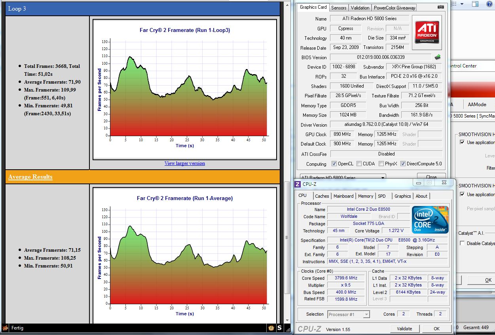Viewport: 495px width, 335px height.
Task: Open the Mainboard tab in CPU-Z
Action: pos(343,196)
